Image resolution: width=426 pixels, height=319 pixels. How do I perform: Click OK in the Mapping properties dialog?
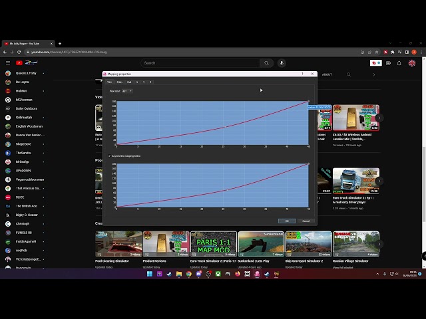(x=287, y=221)
